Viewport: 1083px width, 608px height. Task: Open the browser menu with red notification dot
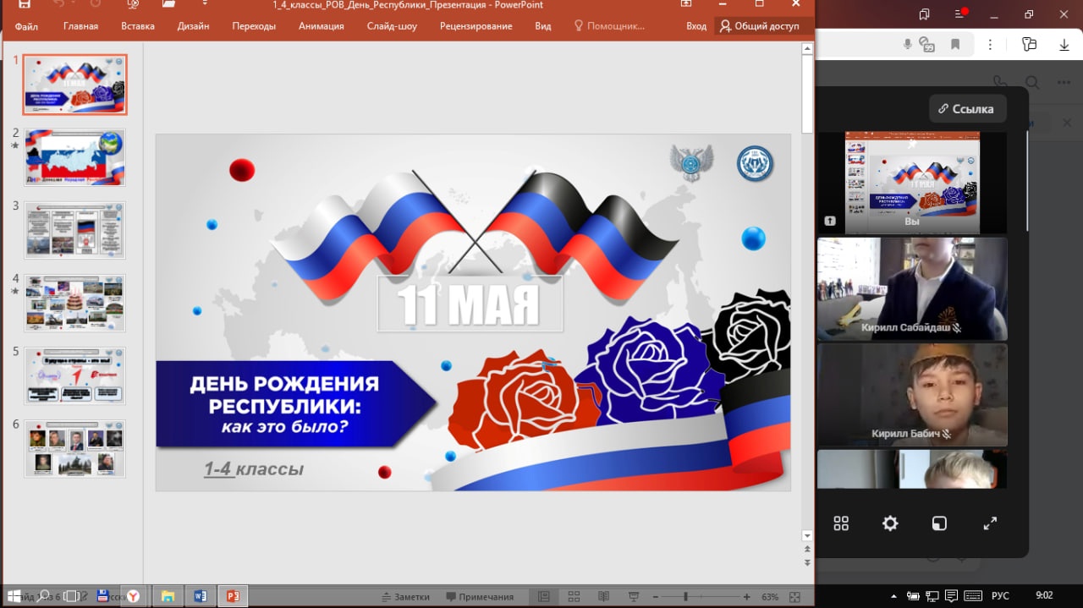tap(961, 14)
